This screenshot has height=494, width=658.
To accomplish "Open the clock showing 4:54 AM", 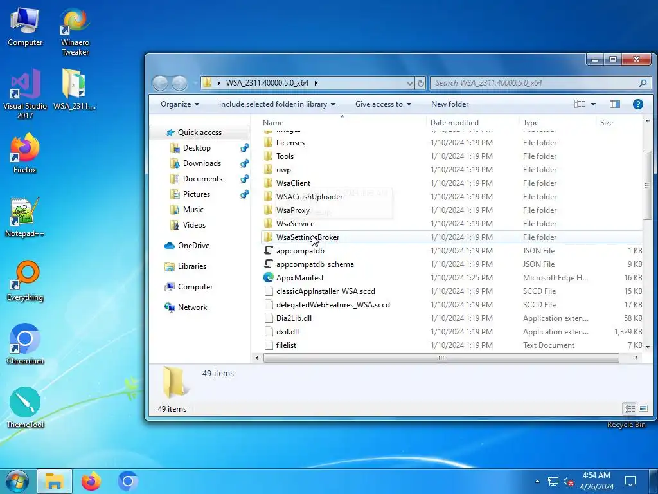I will tap(596, 481).
